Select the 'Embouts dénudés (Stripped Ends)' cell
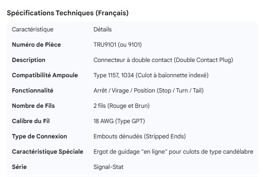 140,136
